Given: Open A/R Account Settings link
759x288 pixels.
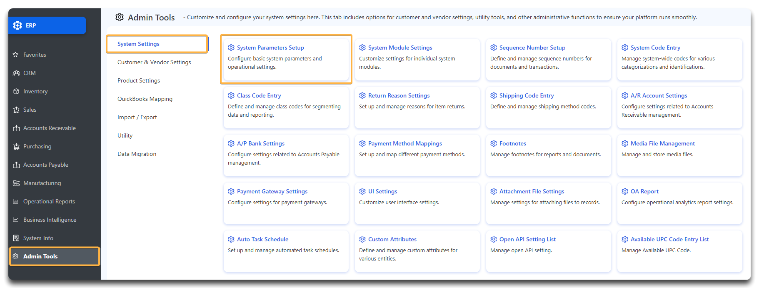Looking at the screenshot, I should point(659,95).
